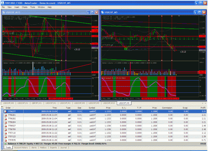Maximize the USDCHF,M5 chart window
208x151 pixels.
[200, 12]
